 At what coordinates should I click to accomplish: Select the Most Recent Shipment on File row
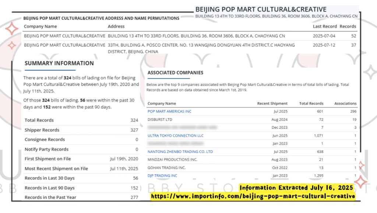(81, 169)
